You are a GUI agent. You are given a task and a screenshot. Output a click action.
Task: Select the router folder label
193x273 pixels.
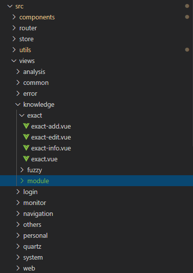click(x=28, y=28)
